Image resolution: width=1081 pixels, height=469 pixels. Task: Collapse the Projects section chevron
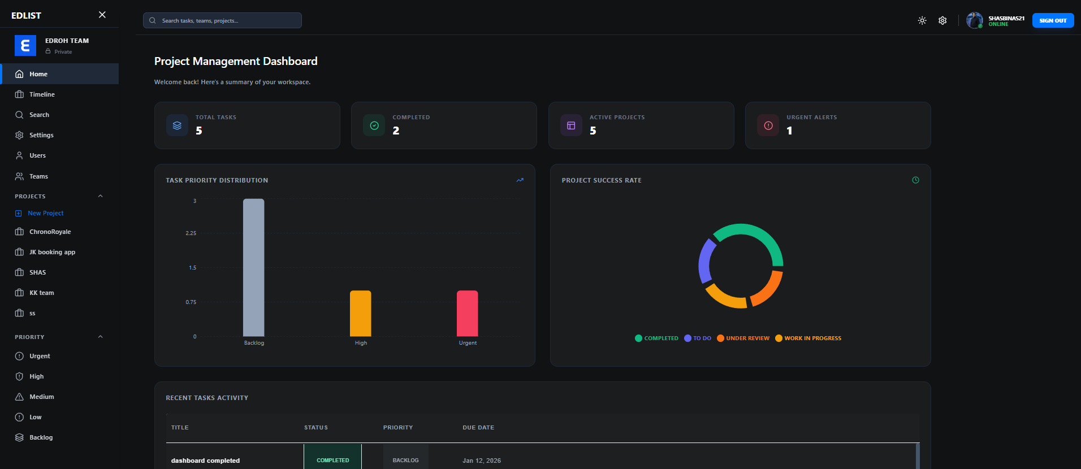101,196
